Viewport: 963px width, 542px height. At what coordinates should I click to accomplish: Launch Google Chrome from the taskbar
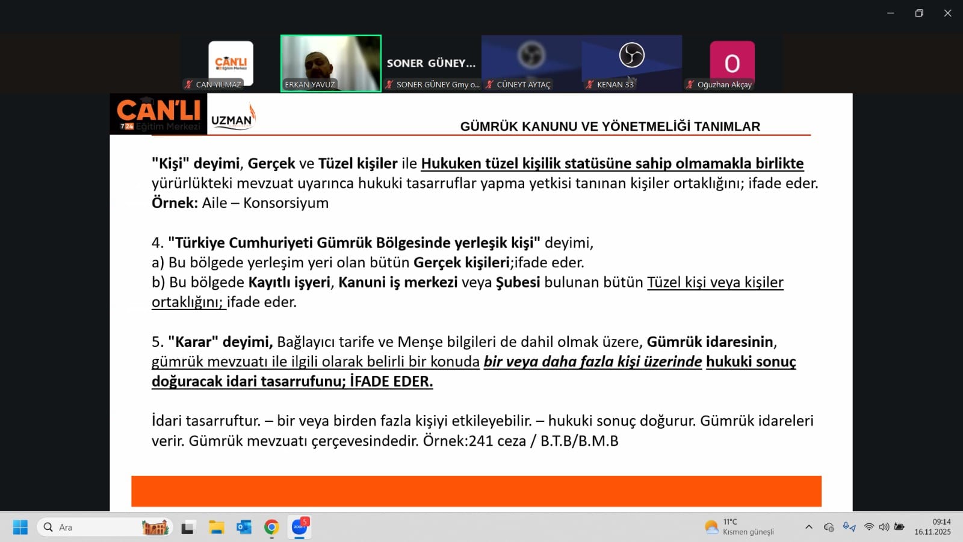point(271,528)
